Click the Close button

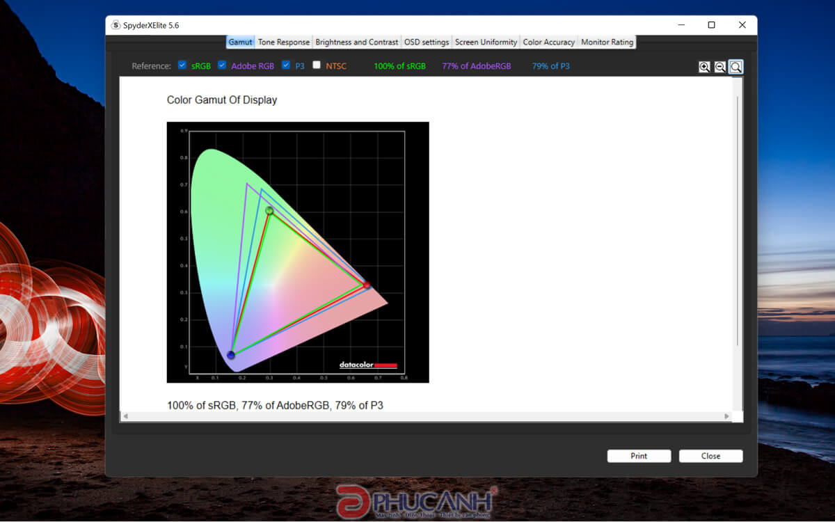[x=710, y=456]
